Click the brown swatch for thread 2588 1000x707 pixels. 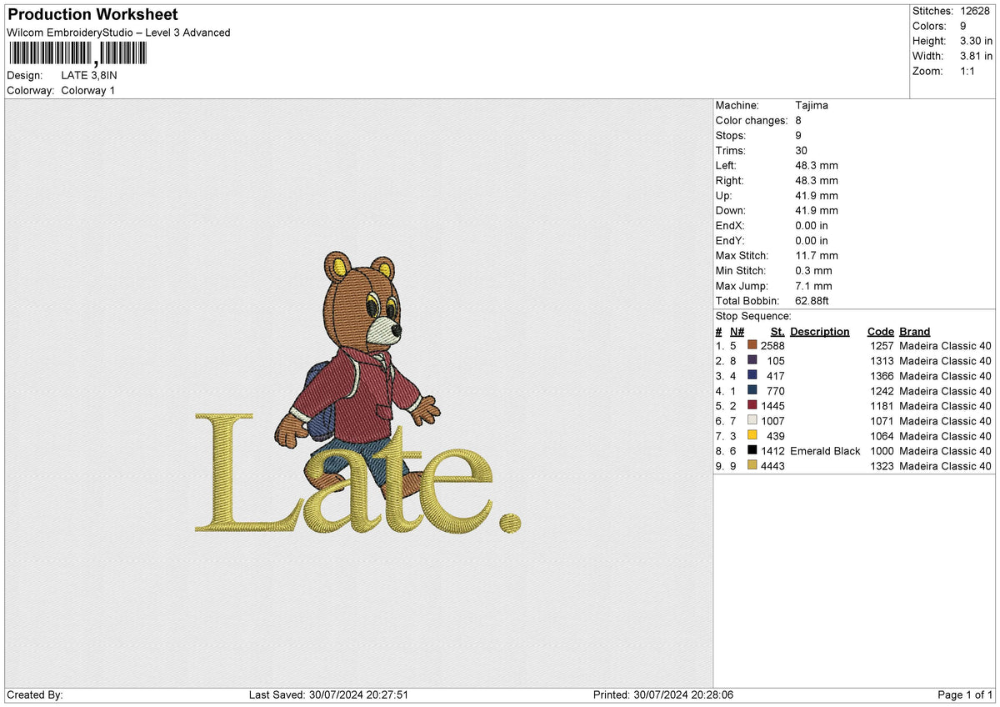[752, 346]
